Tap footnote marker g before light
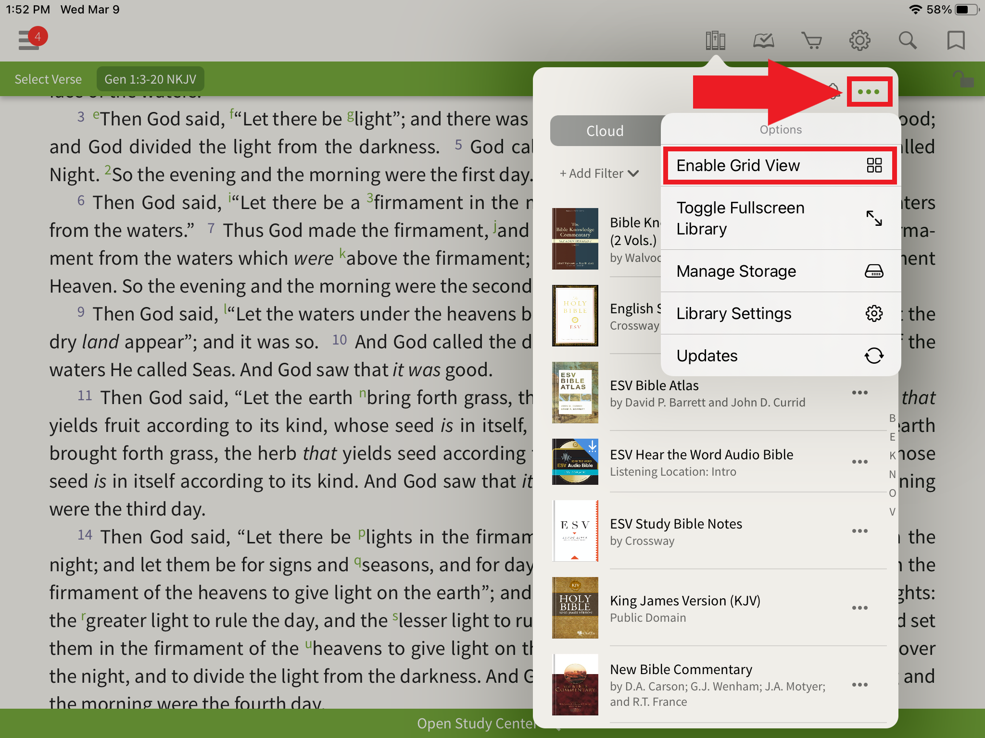This screenshot has width=985, height=738. pos(351,116)
